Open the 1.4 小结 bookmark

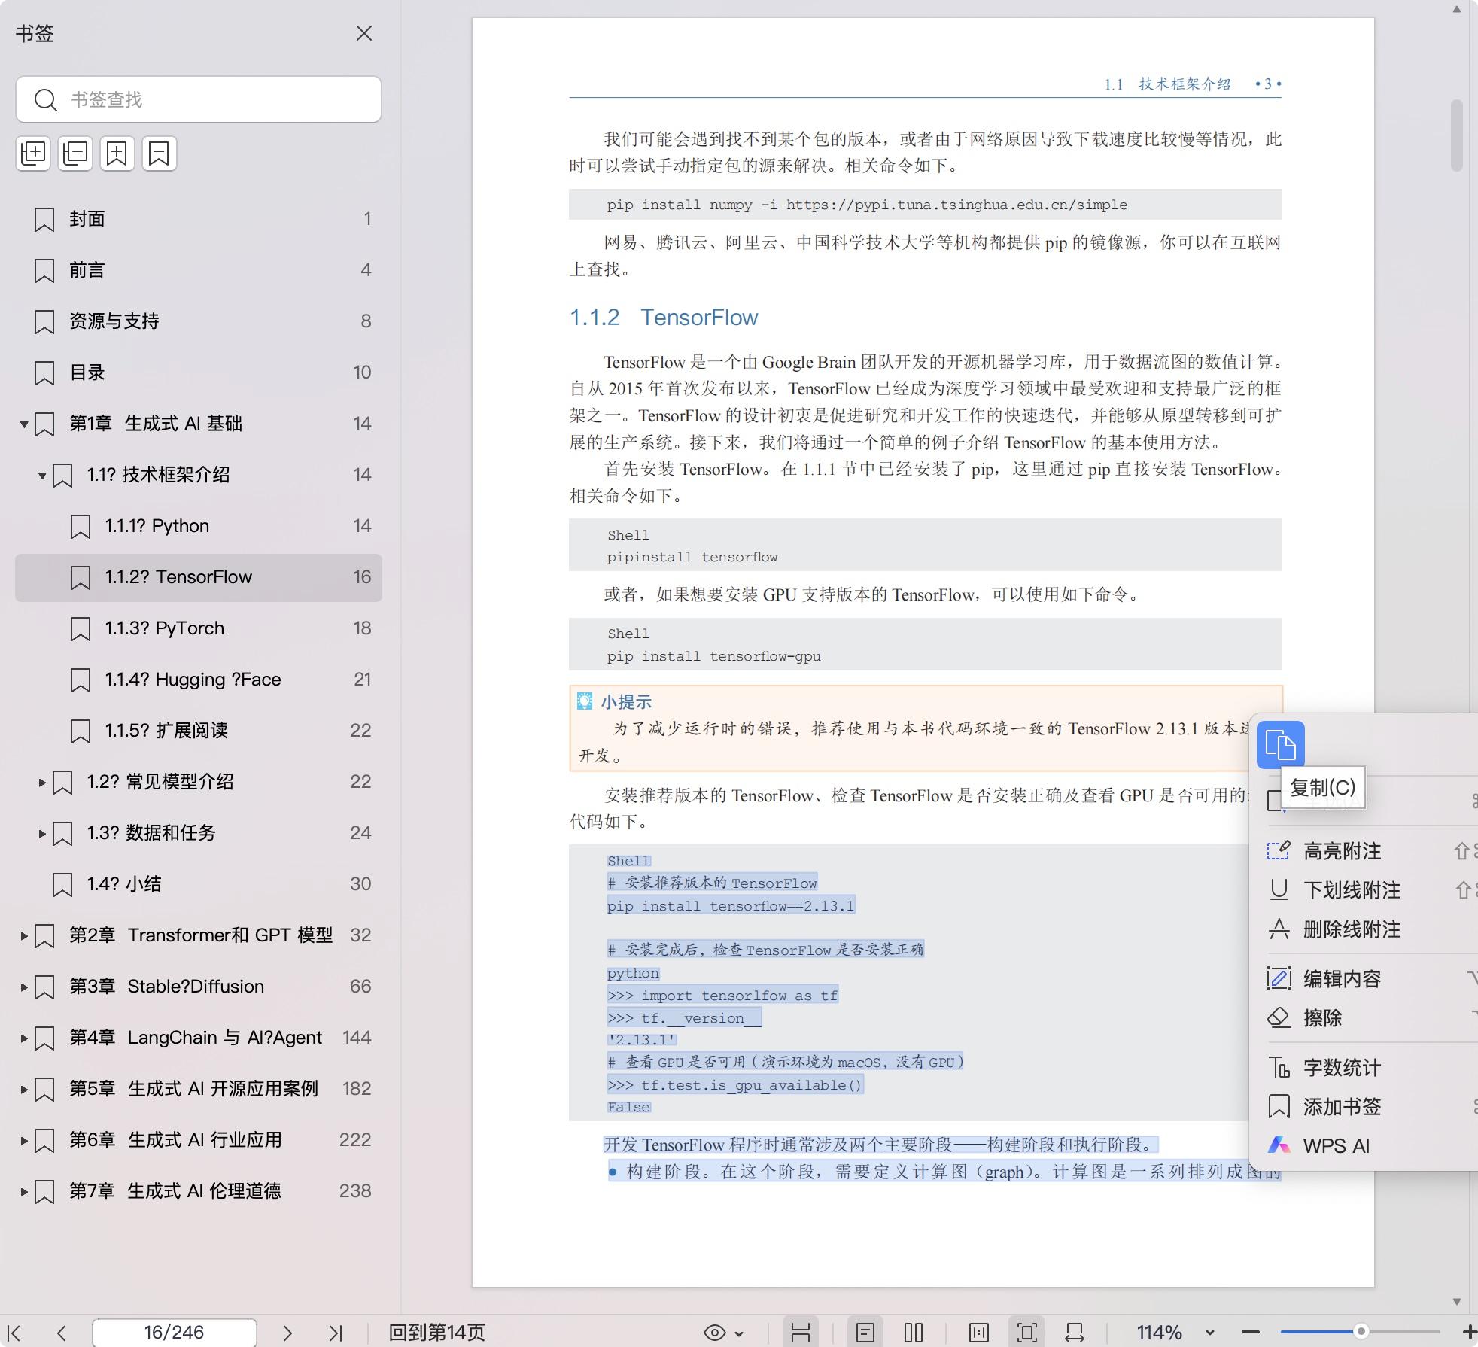point(199,884)
